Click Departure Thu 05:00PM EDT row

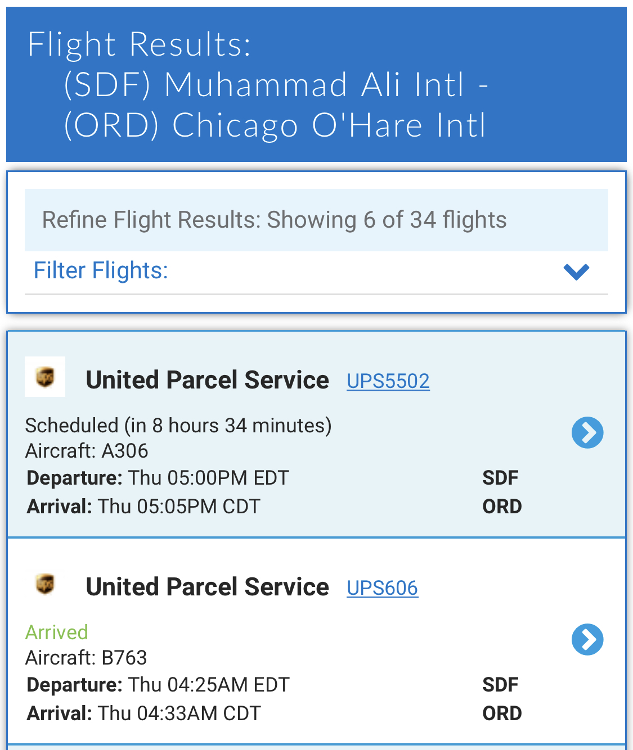click(158, 478)
